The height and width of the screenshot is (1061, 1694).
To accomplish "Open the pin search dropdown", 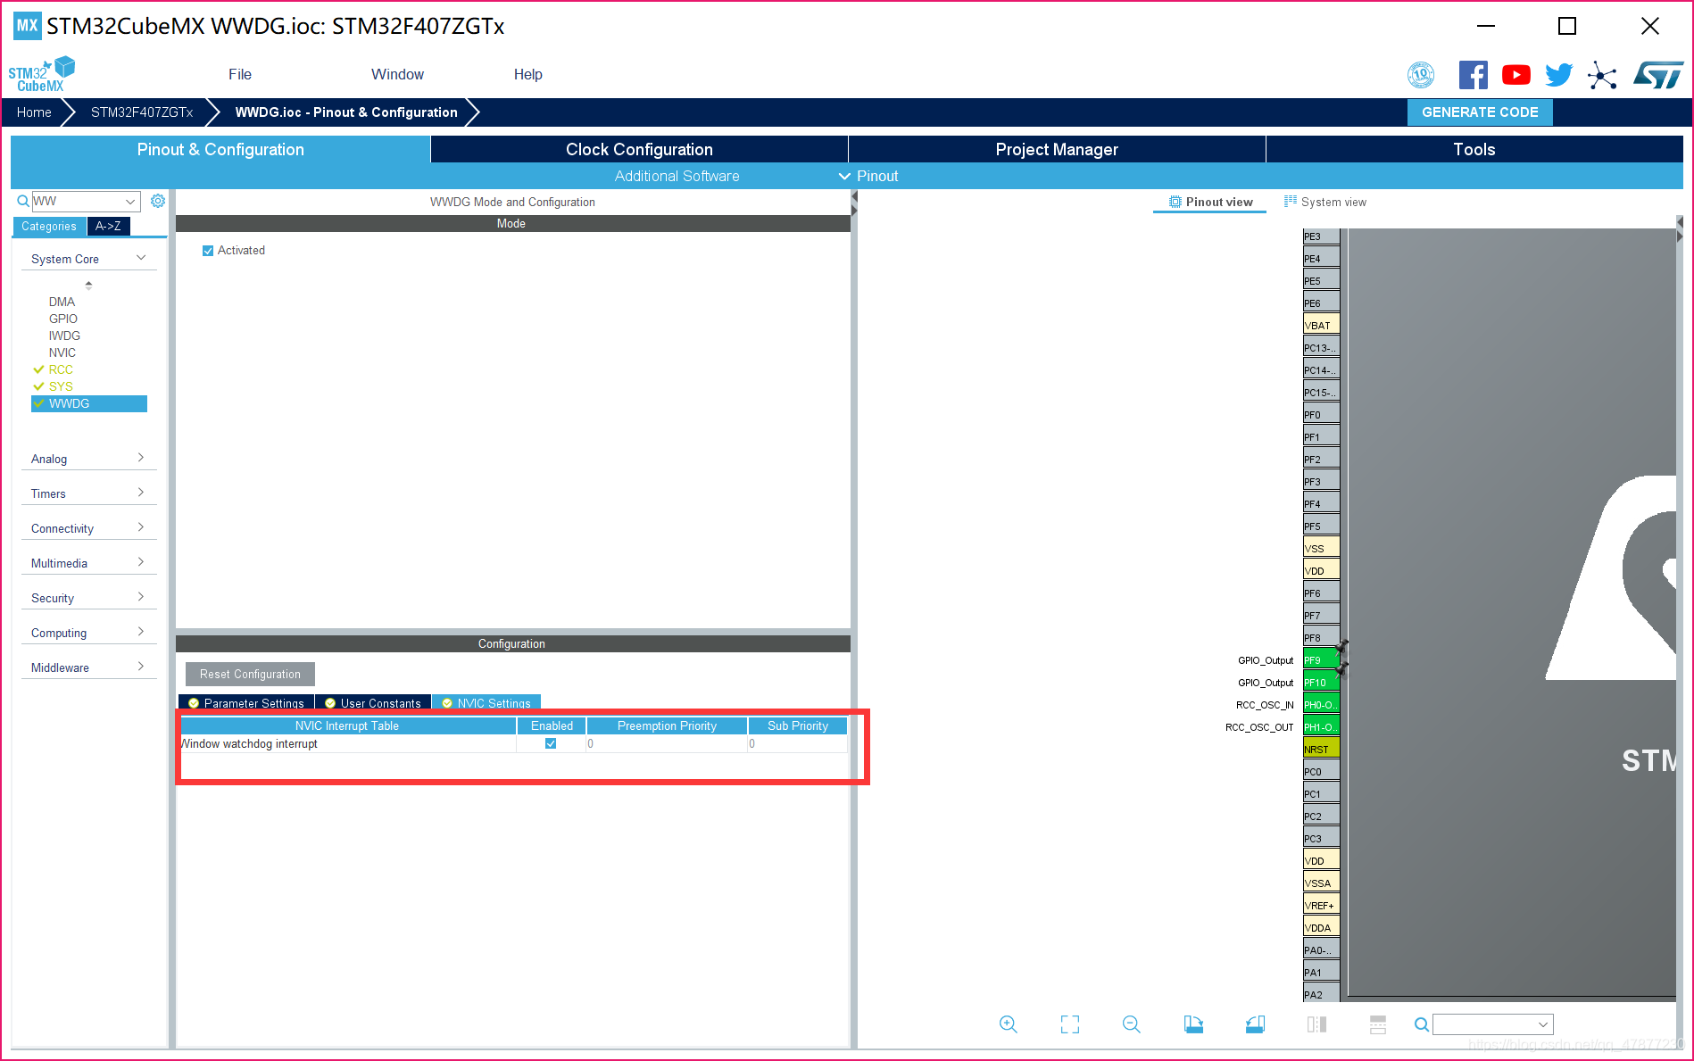I will click(1542, 1024).
